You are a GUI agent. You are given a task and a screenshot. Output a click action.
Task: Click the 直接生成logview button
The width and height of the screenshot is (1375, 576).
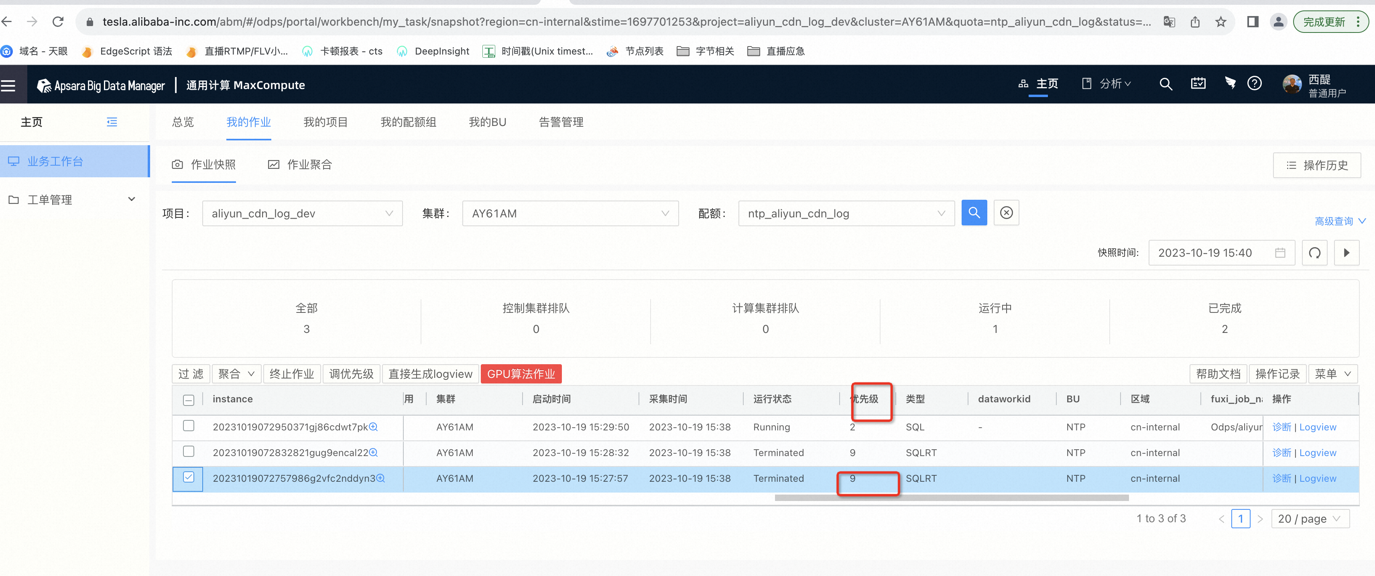click(430, 374)
